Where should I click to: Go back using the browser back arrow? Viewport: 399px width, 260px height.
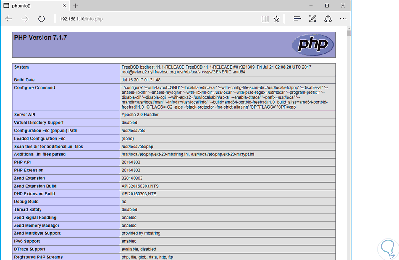pos(9,19)
